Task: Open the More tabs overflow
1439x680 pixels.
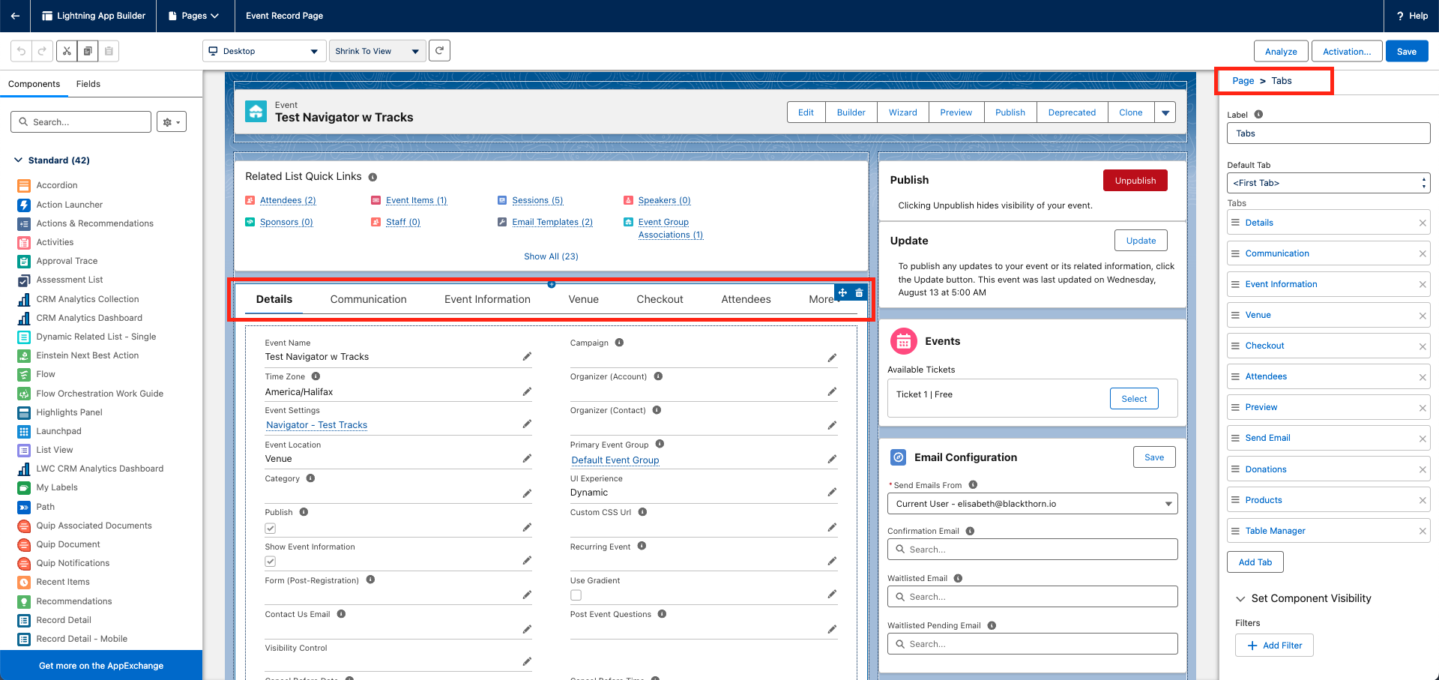Action: coord(821,299)
